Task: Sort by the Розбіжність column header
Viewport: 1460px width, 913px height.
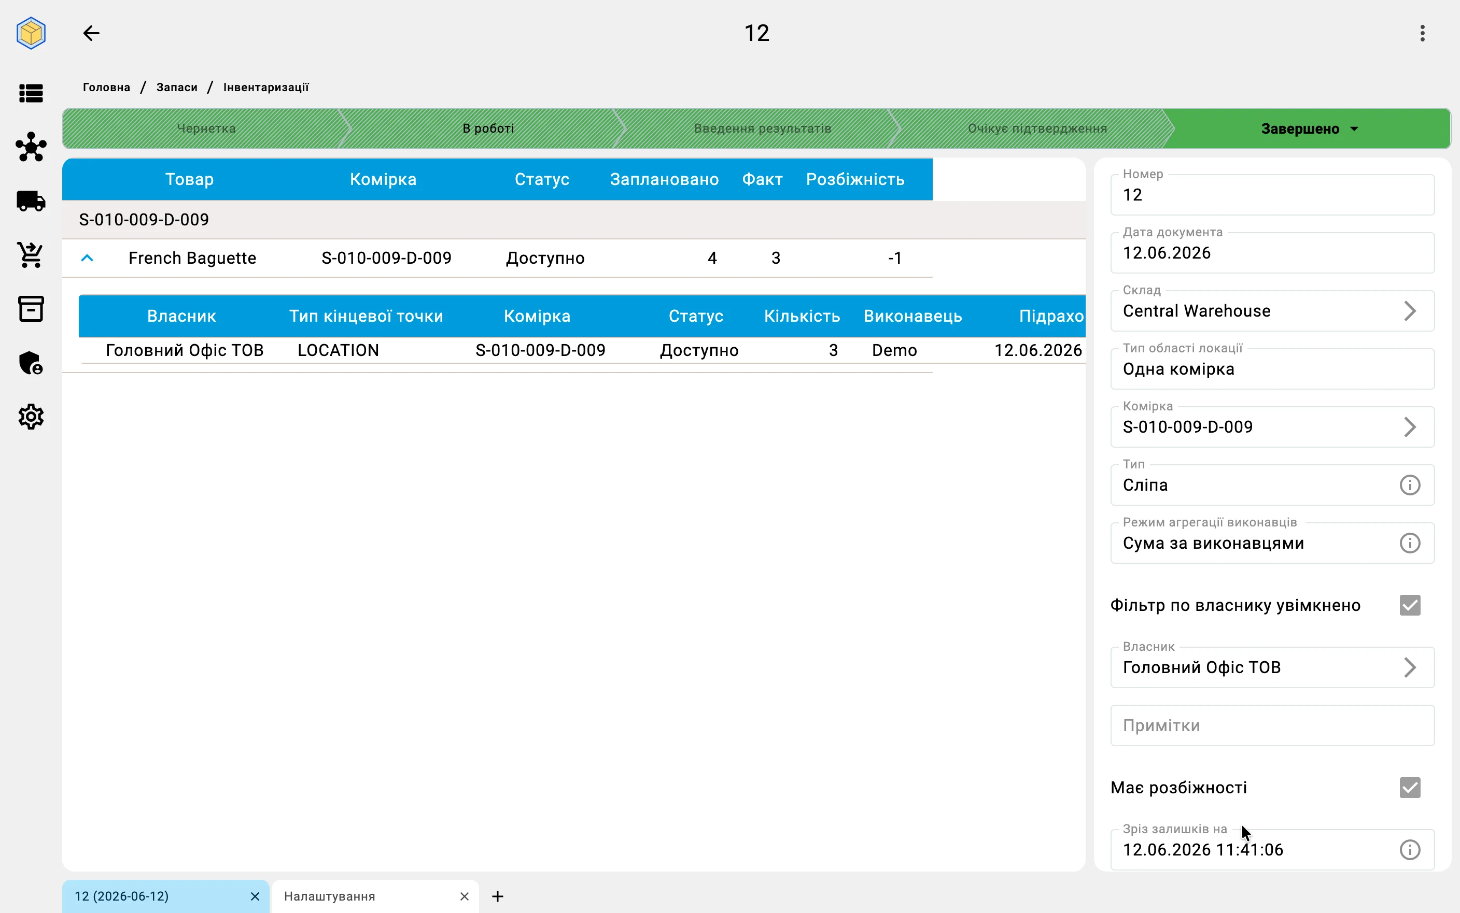Action: click(x=855, y=179)
